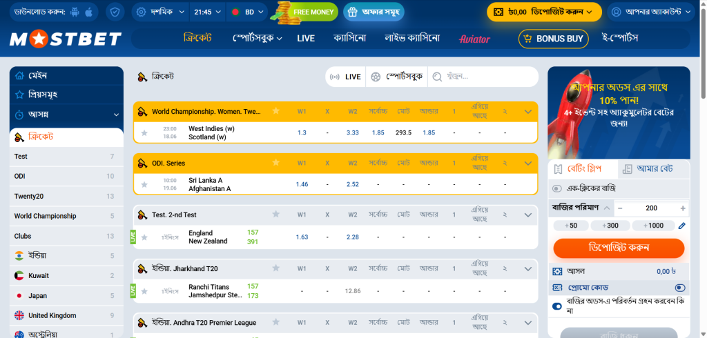Select cricket category in left sidebar
Viewport: 707px width, 338px height.
click(66, 137)
